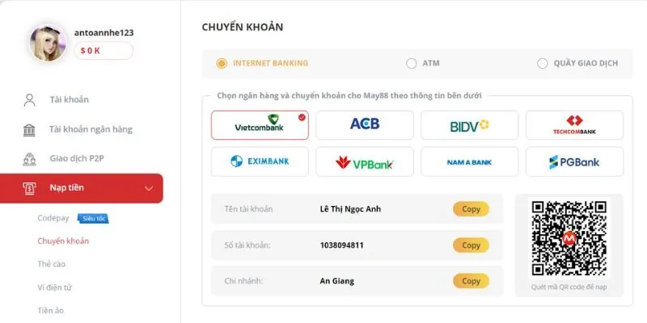Image resolution: width=647 pixels, height=323 pixels.
Task: Click the user profile avatar picture
Action: pos(48,43)
